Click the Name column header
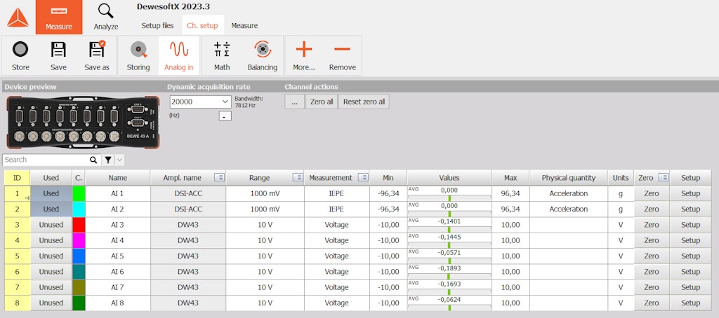This screenshot has width=719, height=318. click(x=118, y=177)
